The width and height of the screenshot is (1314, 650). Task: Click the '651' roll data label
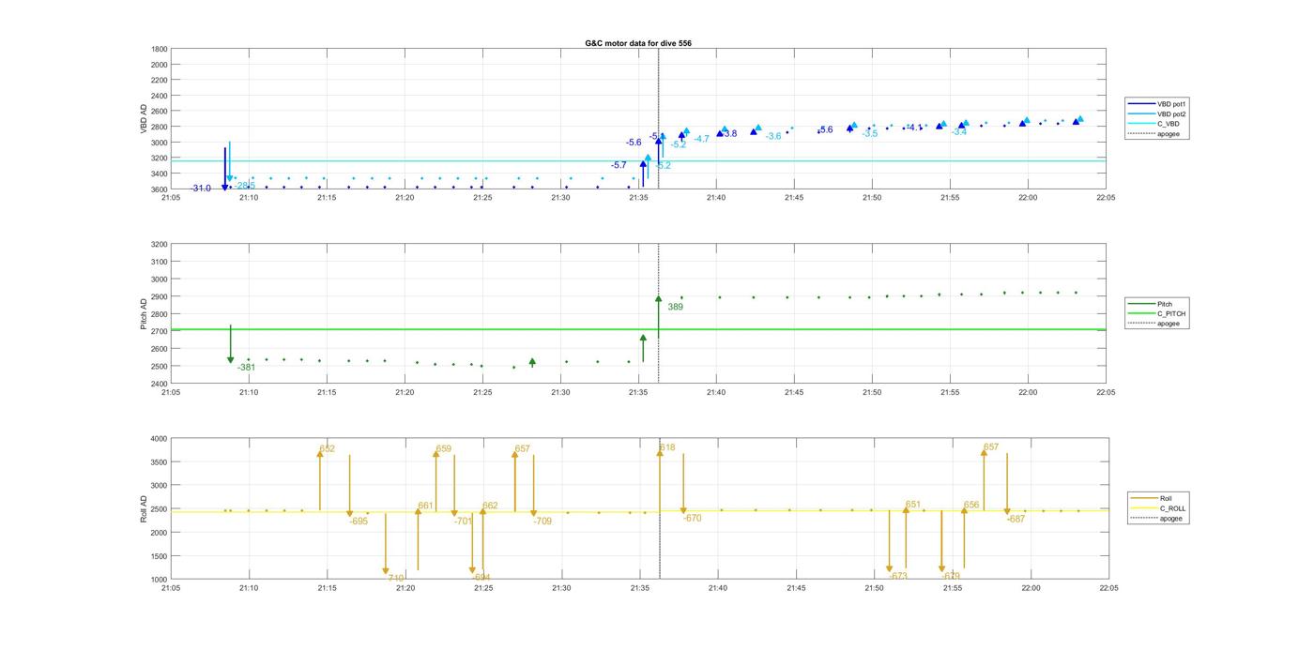pyautogui.click(x=913, y=505)
